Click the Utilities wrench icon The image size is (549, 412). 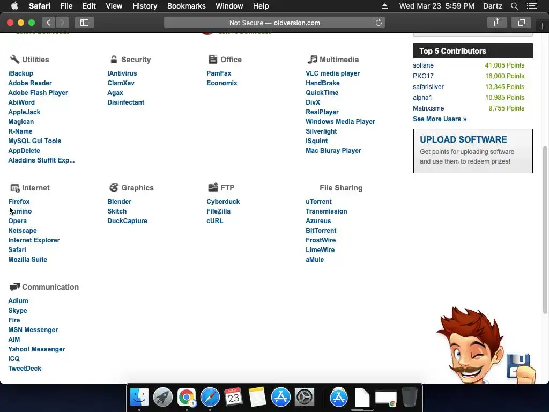14,59
